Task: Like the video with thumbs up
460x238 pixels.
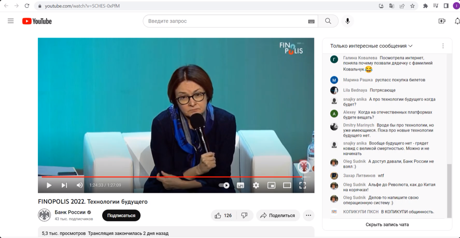Action: click(x=223, y=215)
